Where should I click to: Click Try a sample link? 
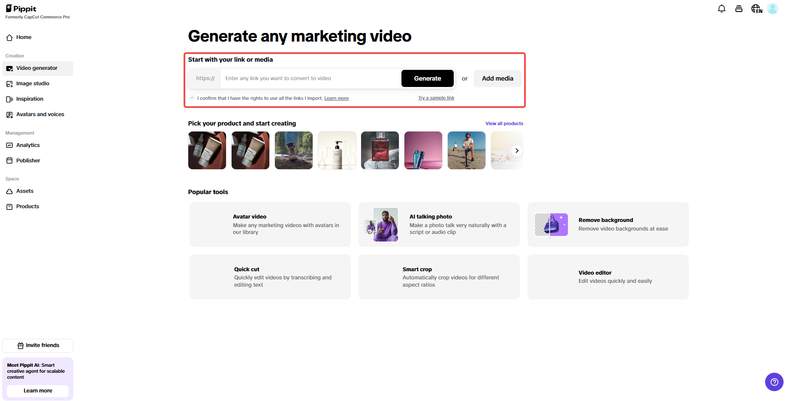(436, 98)
